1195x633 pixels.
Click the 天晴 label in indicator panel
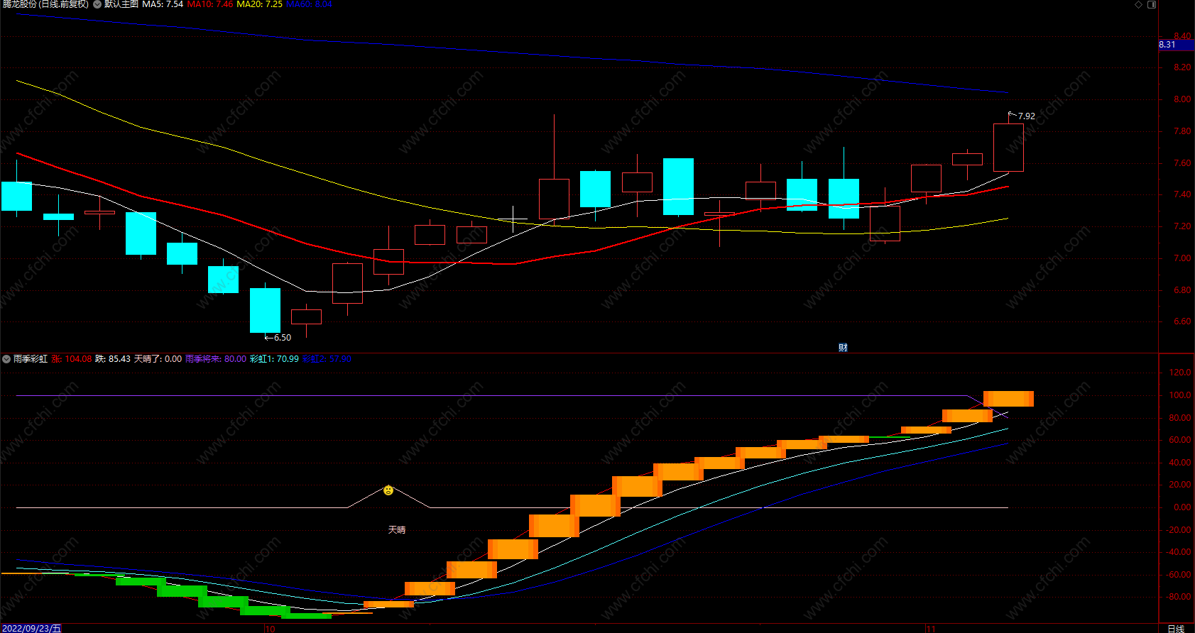(397, 530)
